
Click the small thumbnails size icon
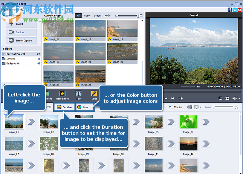116,16
